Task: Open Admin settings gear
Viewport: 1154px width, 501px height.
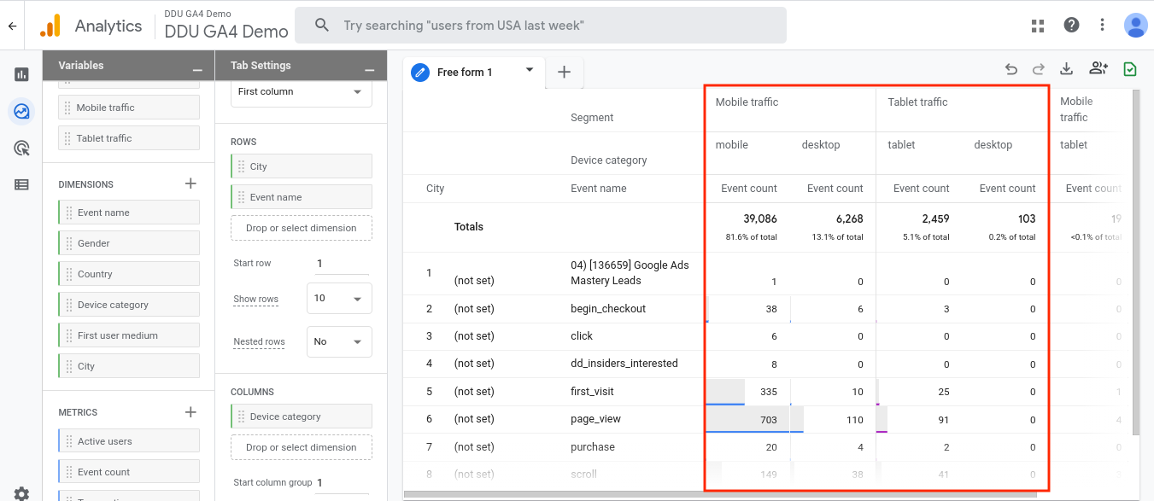Action: [21, 493]
